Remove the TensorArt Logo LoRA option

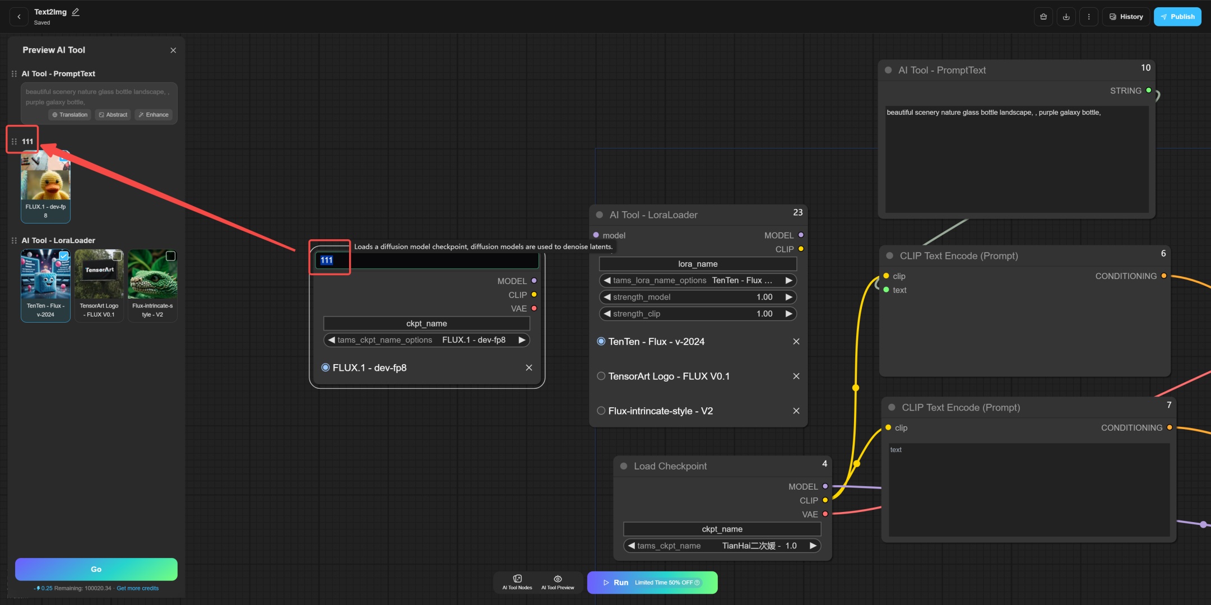(796, 376)
